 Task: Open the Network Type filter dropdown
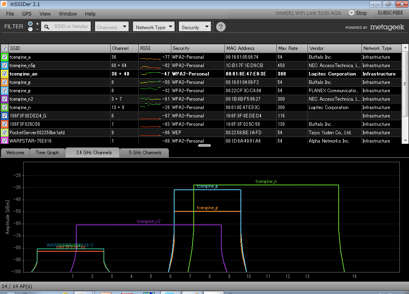154,27
